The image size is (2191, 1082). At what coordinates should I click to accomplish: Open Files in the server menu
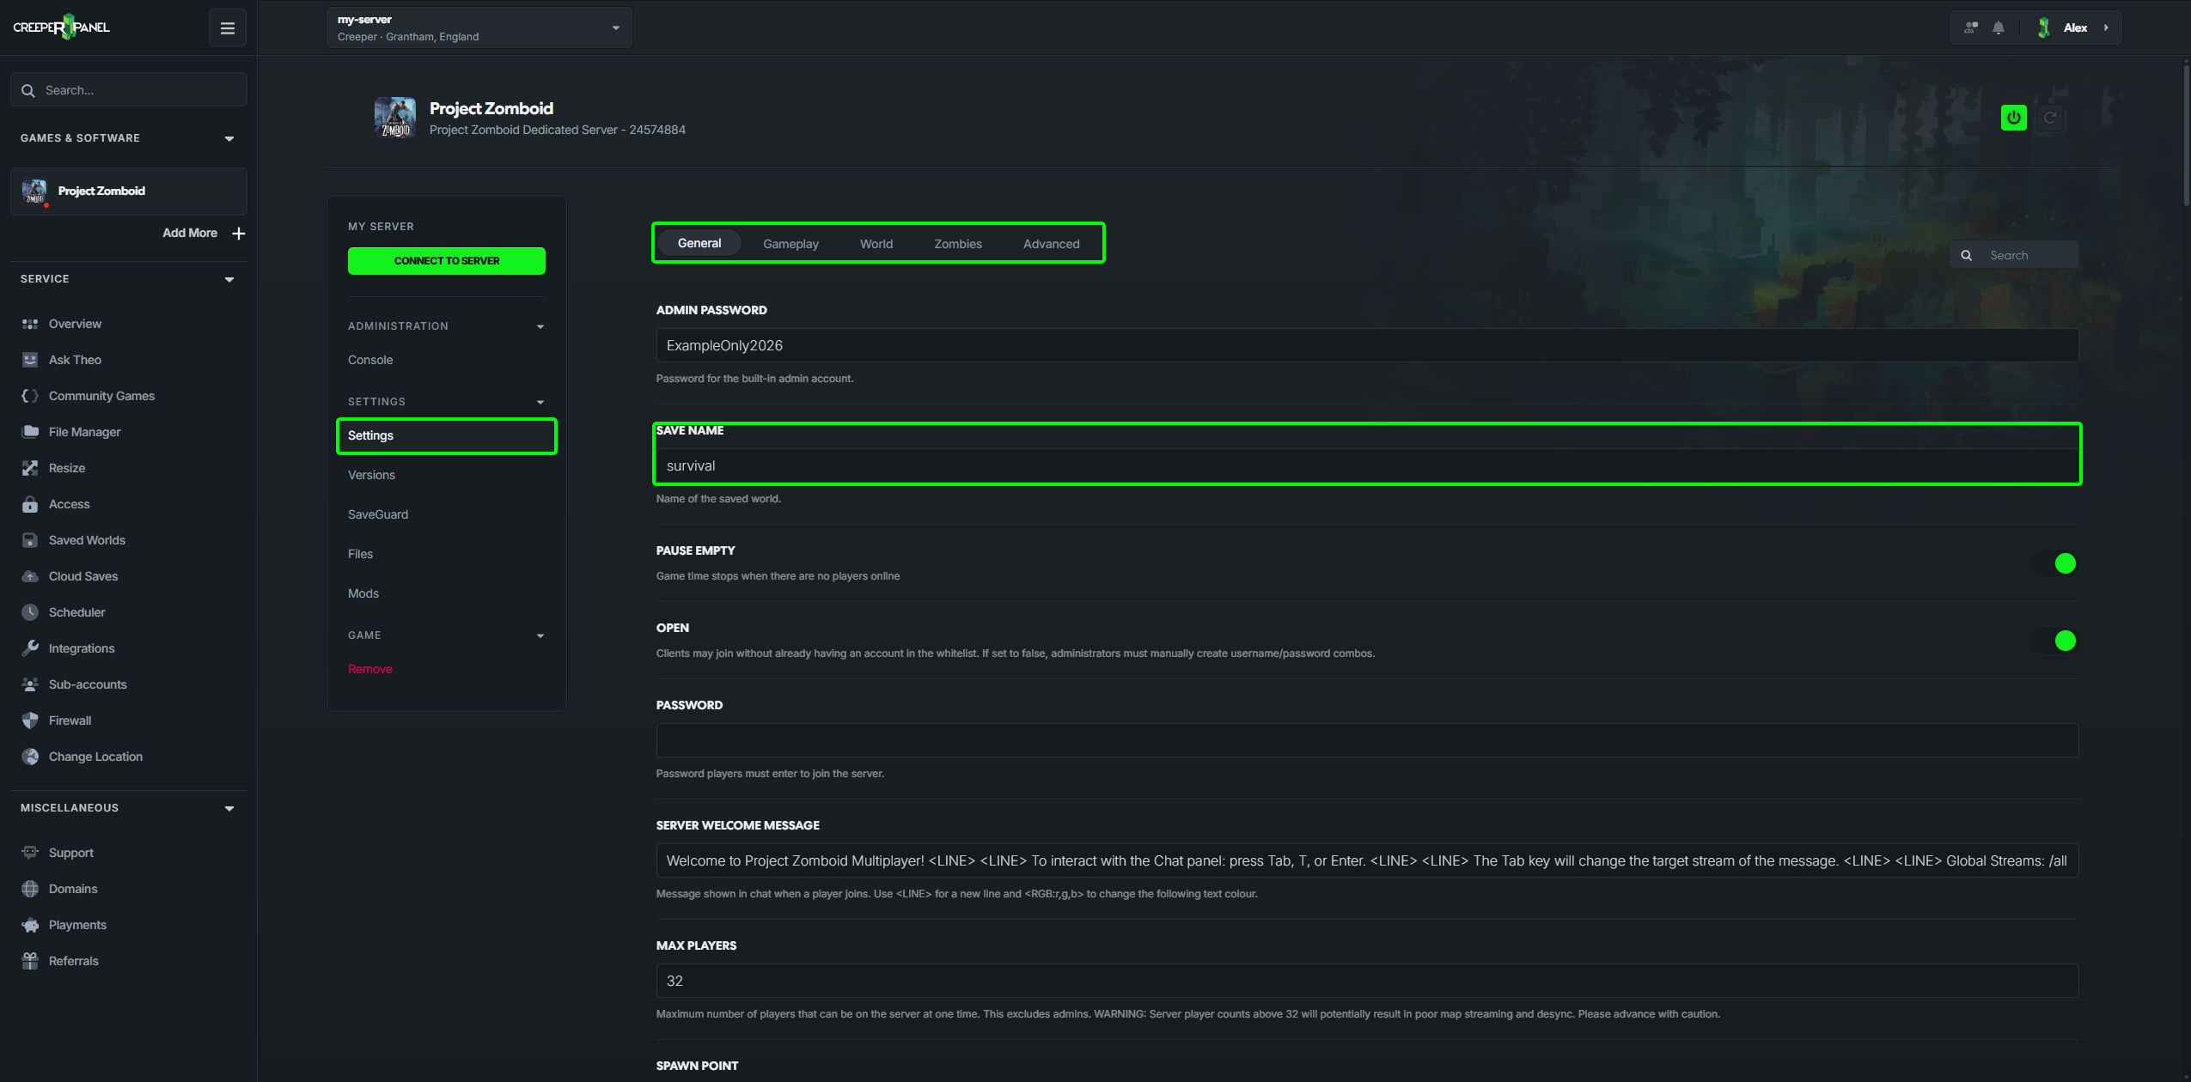click(360, 554)
